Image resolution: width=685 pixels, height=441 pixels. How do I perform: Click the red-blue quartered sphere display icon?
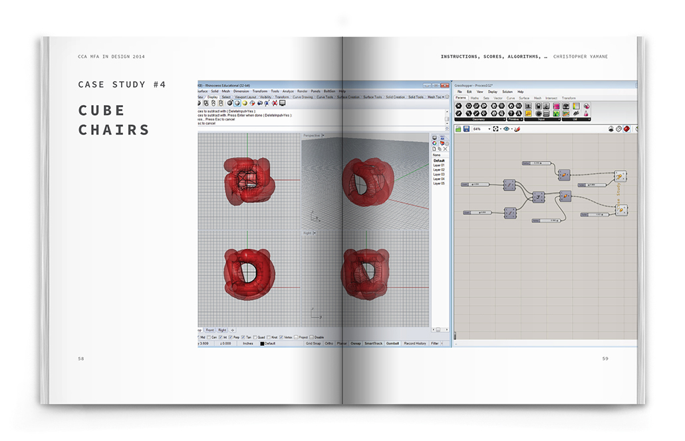point(253,103)
